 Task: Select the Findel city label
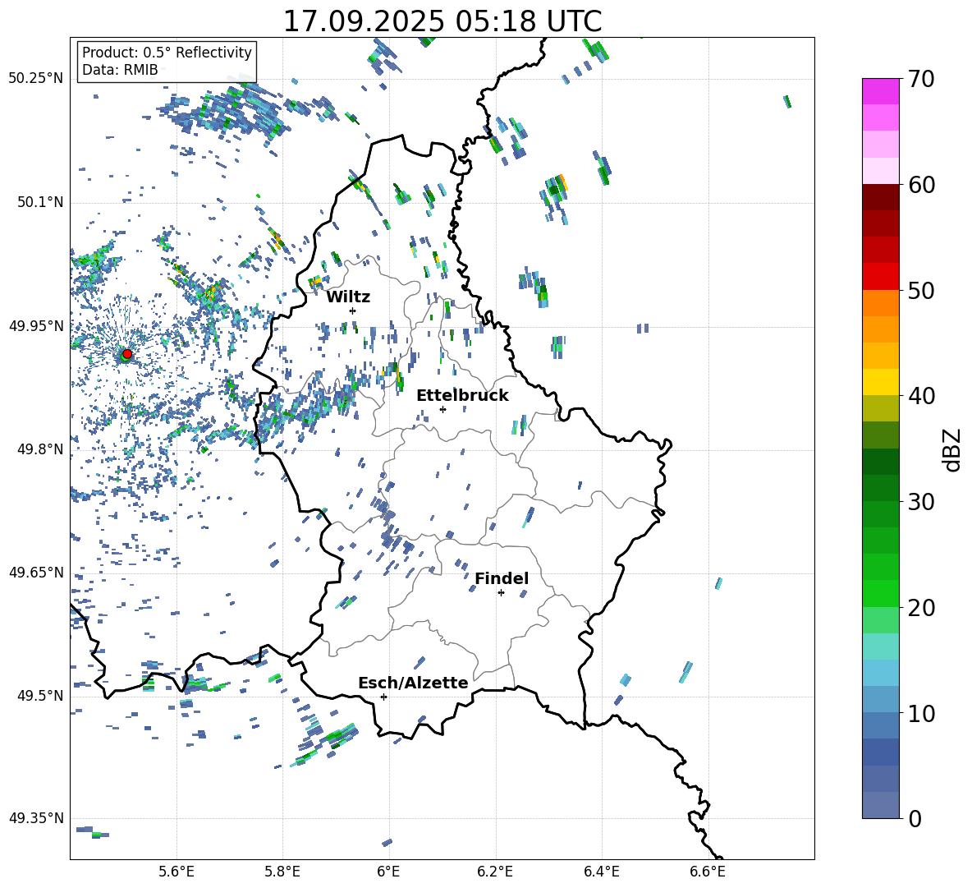click(502, 578)
